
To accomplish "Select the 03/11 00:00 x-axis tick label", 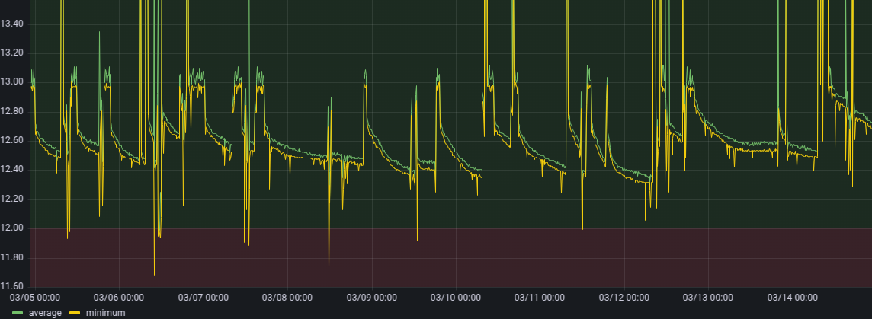I will (540, 297).
